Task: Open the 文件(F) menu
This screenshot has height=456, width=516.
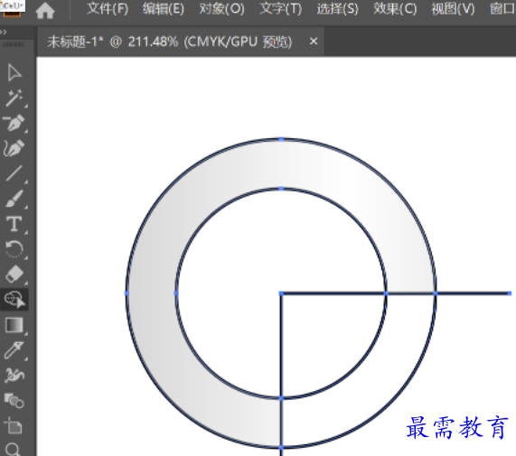Action: 108,9
